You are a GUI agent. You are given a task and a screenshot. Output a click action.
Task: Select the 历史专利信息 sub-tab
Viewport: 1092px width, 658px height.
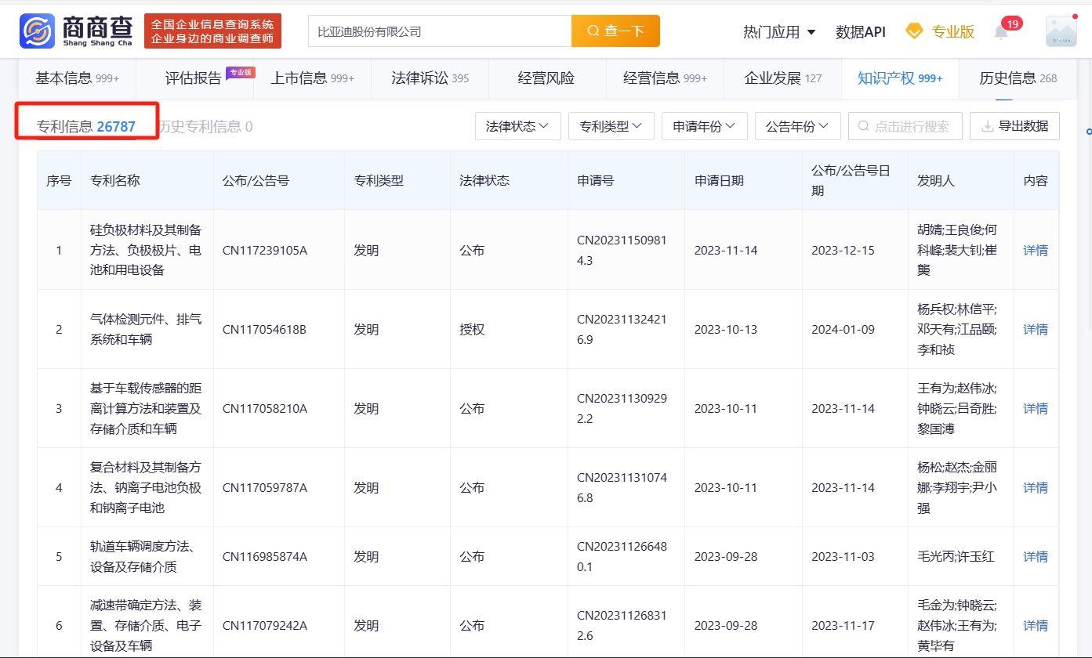pyautogui.click(x=205, y=126)
